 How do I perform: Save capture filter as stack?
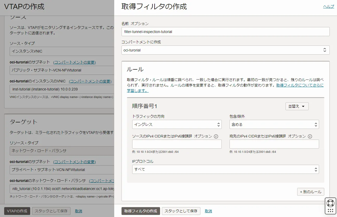pyautogui.click(x=181, y=211)
